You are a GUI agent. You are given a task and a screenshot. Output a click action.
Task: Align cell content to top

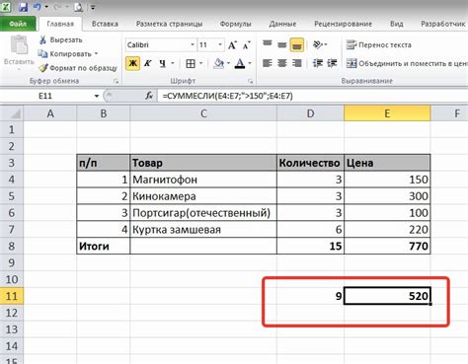[x=268, y=44]
